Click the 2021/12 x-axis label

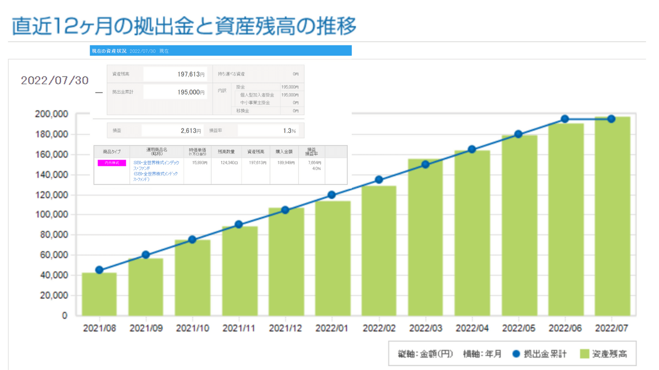285,328
